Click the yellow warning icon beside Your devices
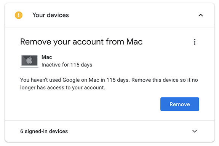This screenshot has width=219, height=146. coord(19,15)
